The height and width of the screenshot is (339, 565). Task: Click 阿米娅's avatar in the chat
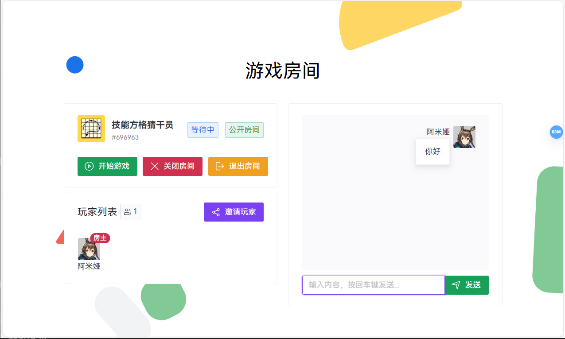[x=464, y=137]
